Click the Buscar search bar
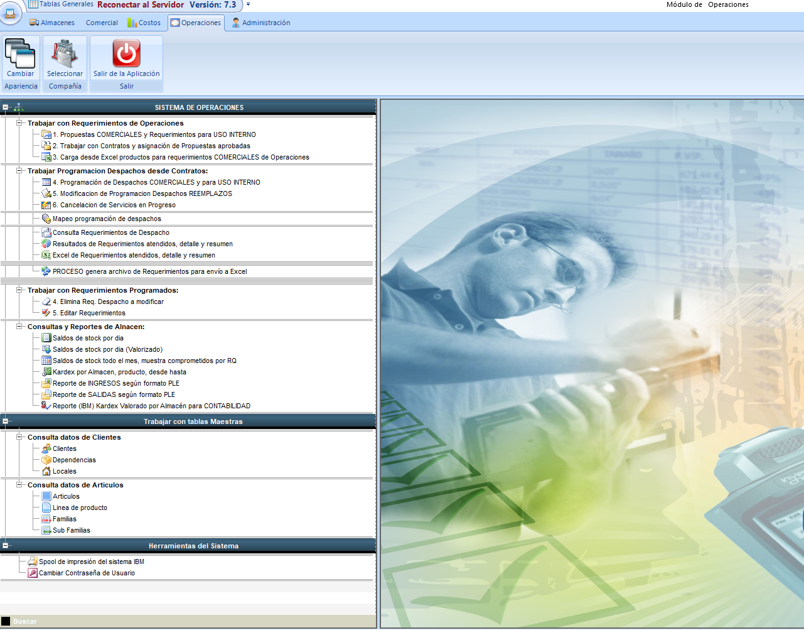804x630 pixels. pyautogui.click(x=188, y=621)
